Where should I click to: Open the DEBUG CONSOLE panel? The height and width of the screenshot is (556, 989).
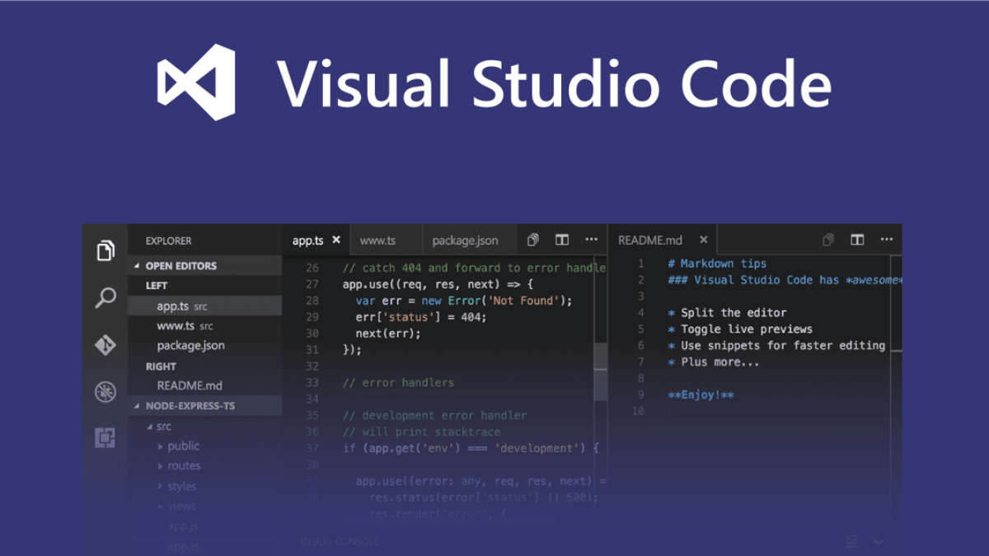pyautogui.click(x=339, y=542)
